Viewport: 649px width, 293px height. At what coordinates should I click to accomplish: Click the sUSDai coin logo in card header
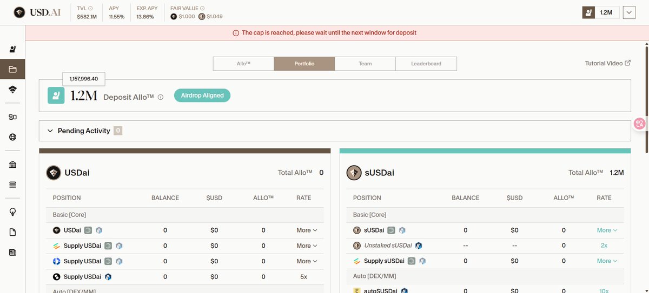[x=354, y=173]
